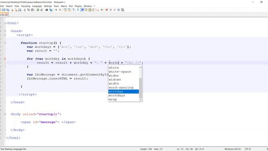
Task: Toggle file monitoring eye icon
Action: (x=102, y=10)
